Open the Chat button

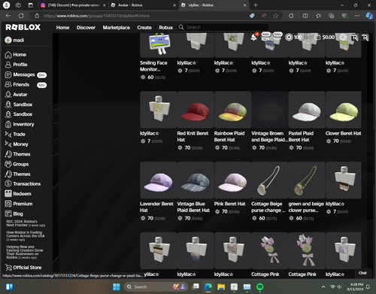(362, 273)
